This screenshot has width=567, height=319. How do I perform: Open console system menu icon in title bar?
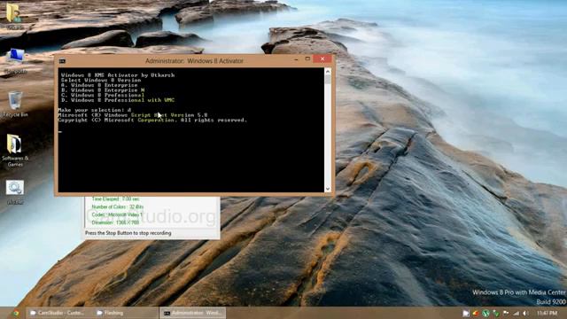(62, 61)
